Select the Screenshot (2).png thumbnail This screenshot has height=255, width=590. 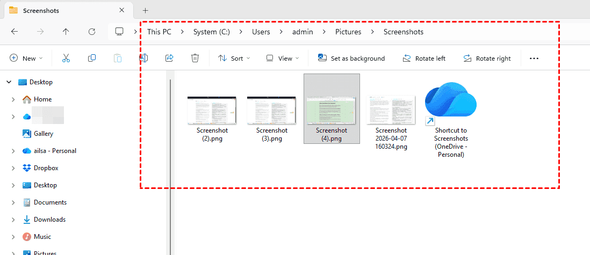[212, 119]
